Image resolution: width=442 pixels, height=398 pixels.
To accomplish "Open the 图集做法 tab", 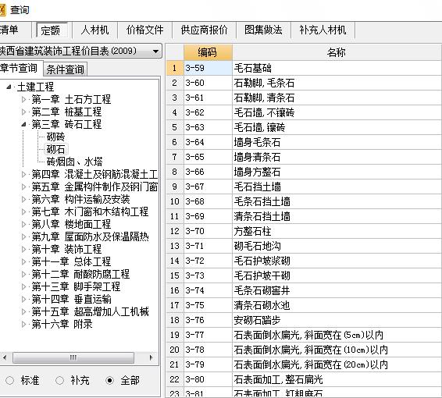I will tap(263, 30).
